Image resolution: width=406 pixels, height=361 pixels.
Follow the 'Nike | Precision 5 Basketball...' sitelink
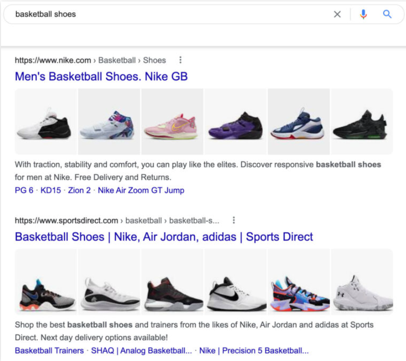pyautogui.click(x=254, y=351)
